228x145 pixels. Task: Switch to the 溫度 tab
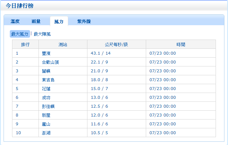click(15, 21)
